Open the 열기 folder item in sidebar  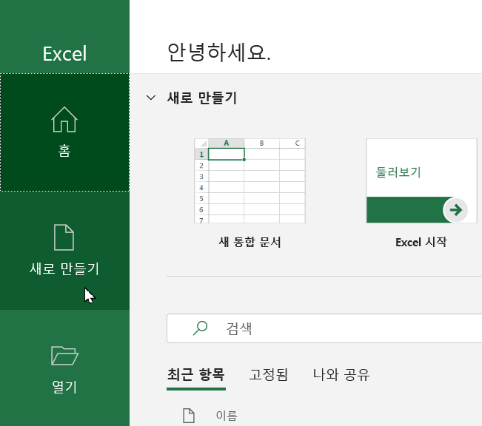coord(64,368)
